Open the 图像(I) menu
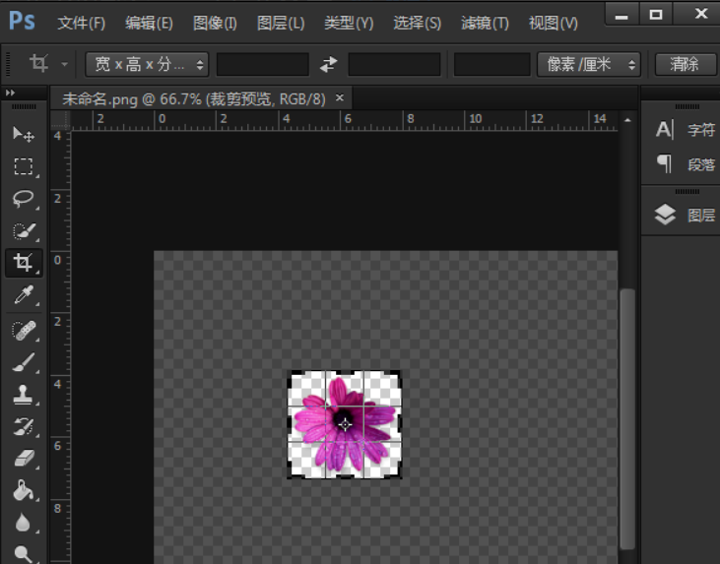This screenshot has width=720, height=564. [x=215, y=23]
